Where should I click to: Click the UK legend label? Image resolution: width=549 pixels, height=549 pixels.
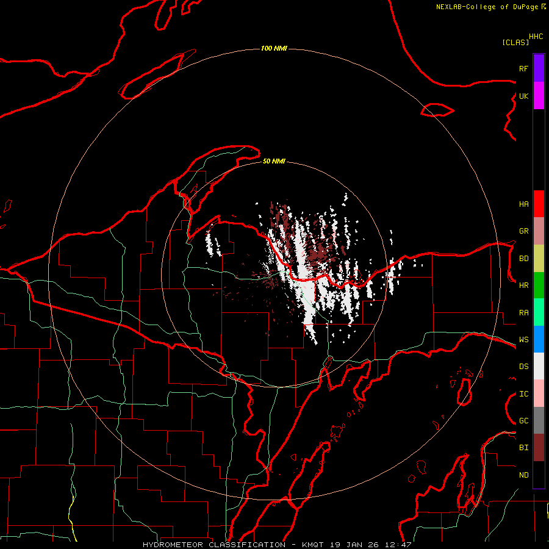[523, 96]
